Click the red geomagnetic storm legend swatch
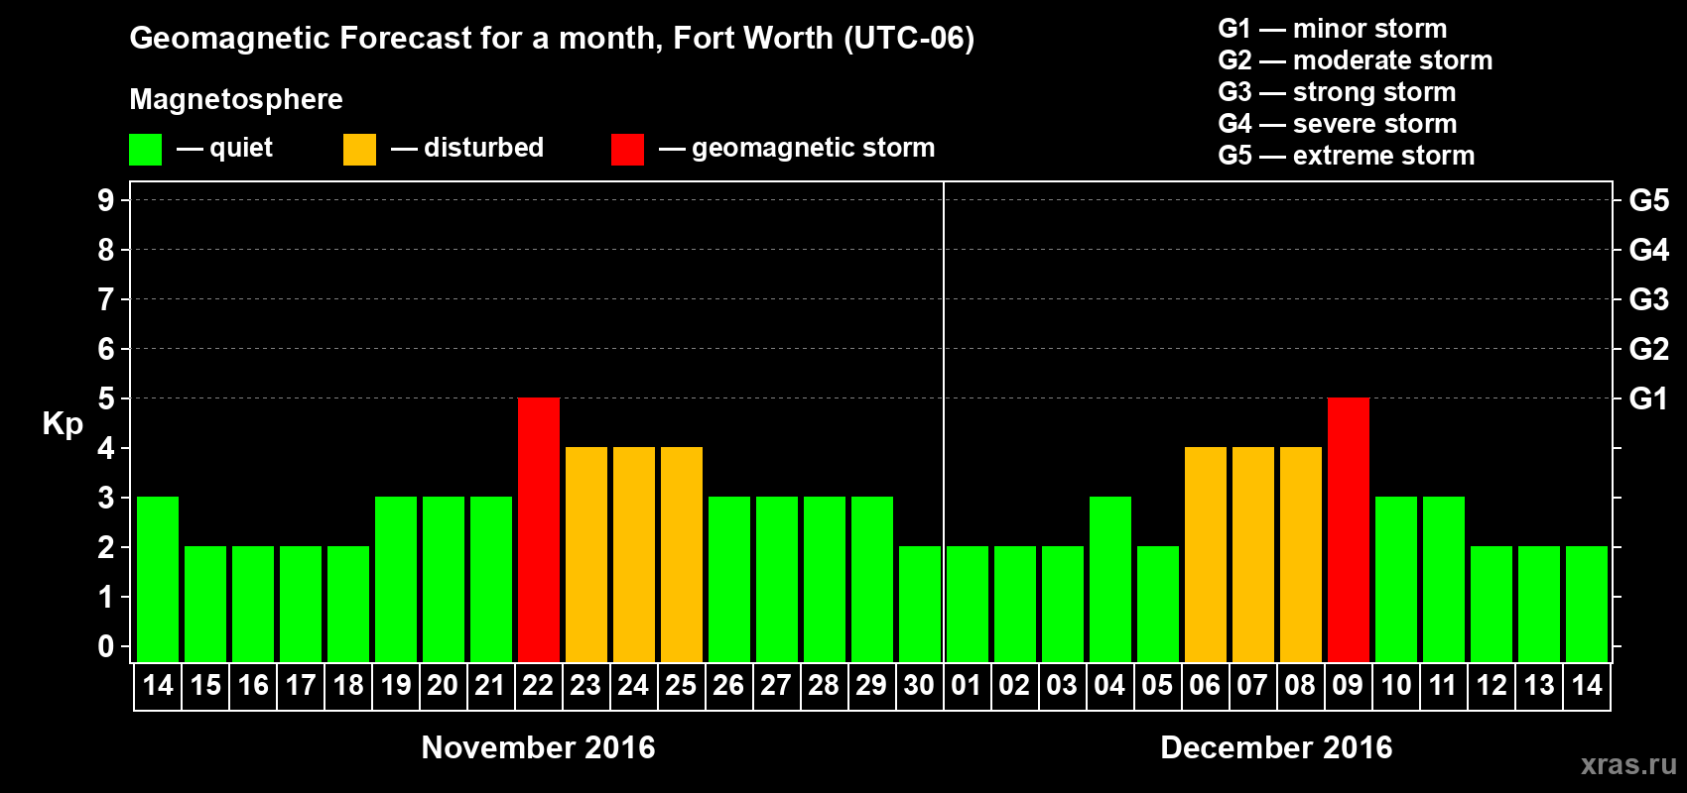 tap(627, 150)
